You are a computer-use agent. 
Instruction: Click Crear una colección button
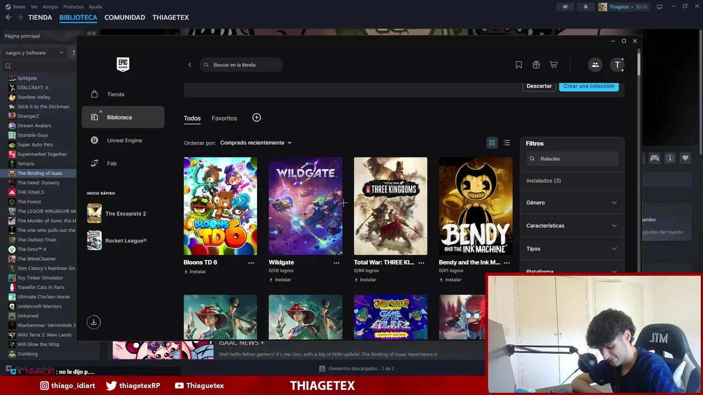[589, 86]
